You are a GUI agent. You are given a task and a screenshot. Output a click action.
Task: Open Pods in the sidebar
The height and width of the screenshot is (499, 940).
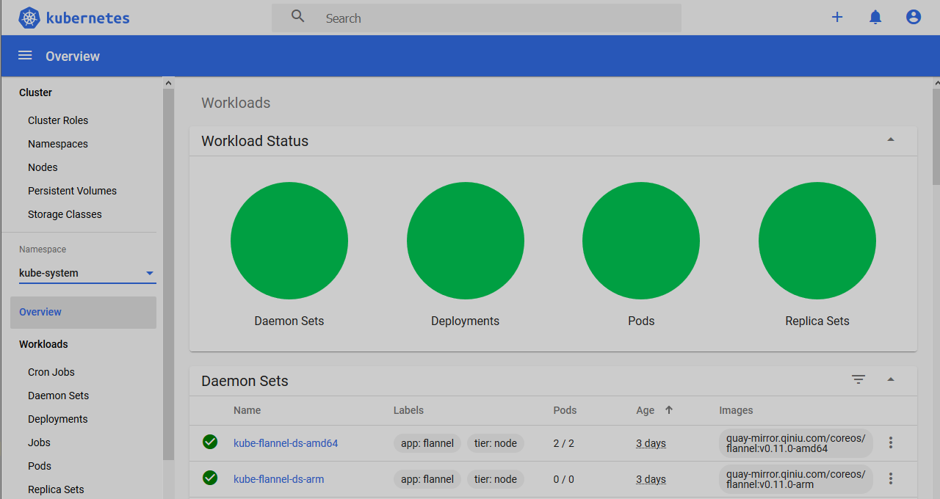[x=40, y=466]
